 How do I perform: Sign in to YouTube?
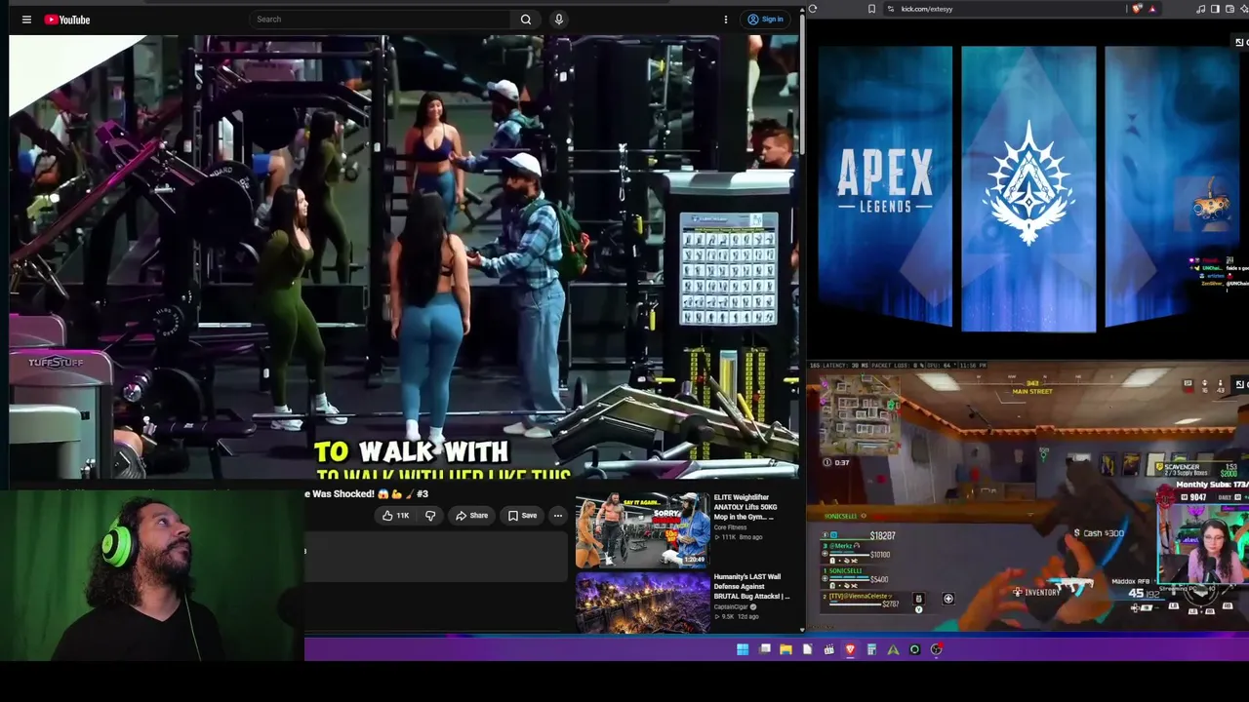pos(766,19)
